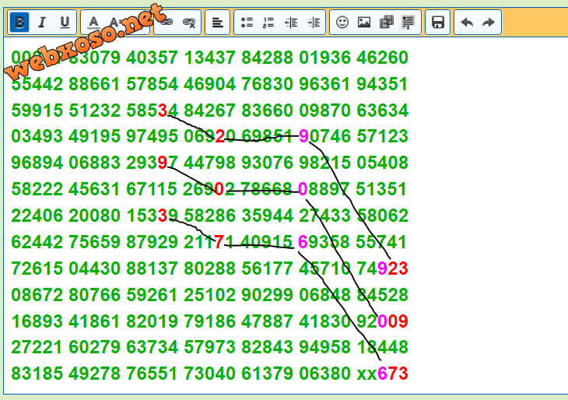Toggle underline formatting
568x400 pixels.
tap(64, 23)
